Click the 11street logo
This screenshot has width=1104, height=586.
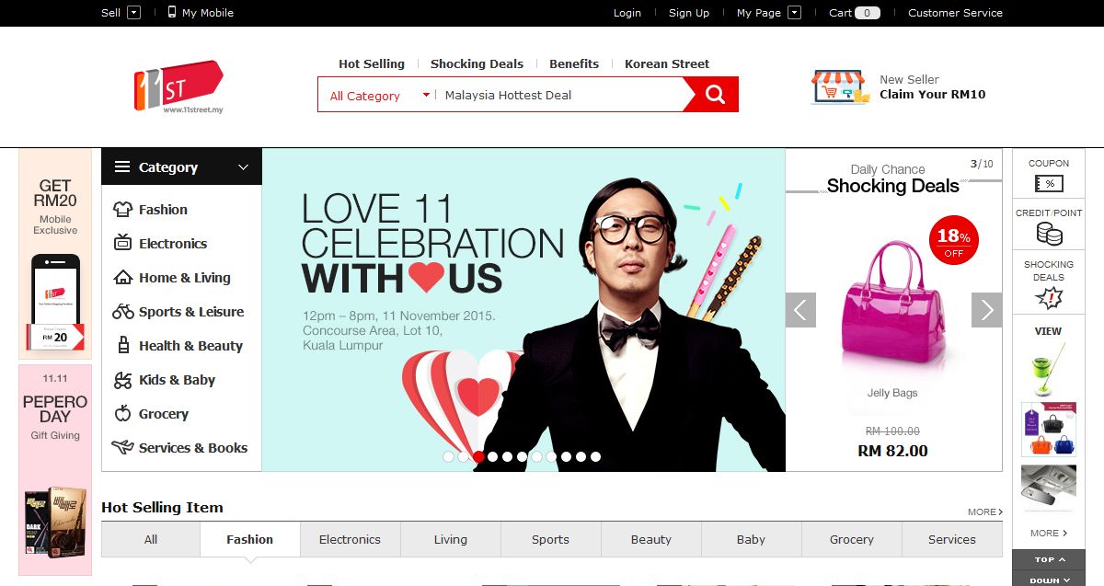[178, 86]
